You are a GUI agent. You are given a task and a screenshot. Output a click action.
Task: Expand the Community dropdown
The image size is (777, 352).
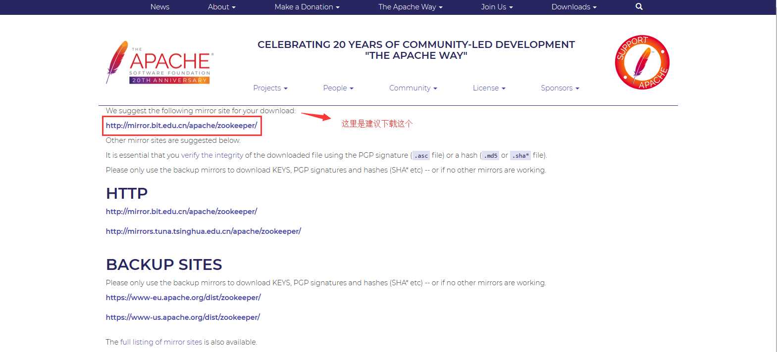click(413, 88)
